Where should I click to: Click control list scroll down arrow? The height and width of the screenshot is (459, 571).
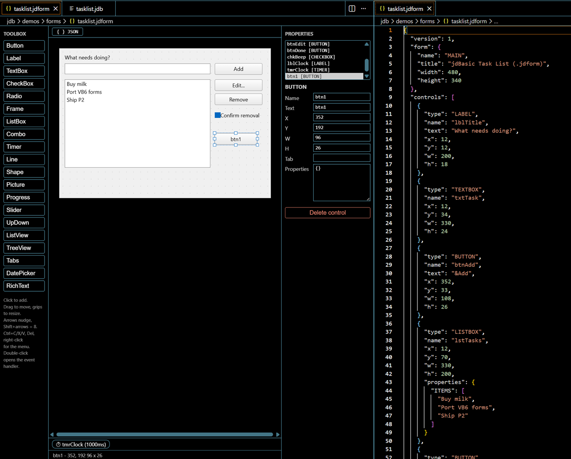tap(366, 76)
